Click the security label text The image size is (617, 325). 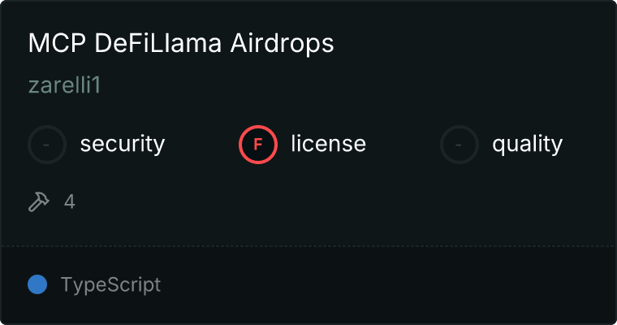pos(123,145)
